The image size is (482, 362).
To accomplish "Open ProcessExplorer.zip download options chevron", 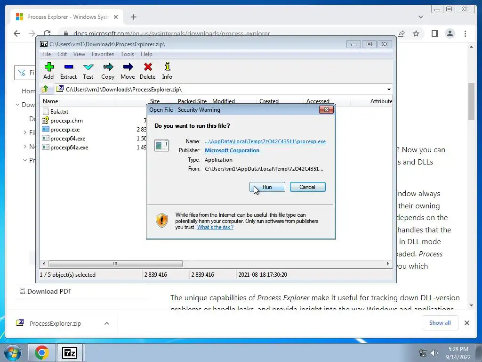I will [x=107, y=323].
